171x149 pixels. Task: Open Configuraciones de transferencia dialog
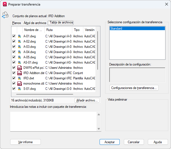134,88
